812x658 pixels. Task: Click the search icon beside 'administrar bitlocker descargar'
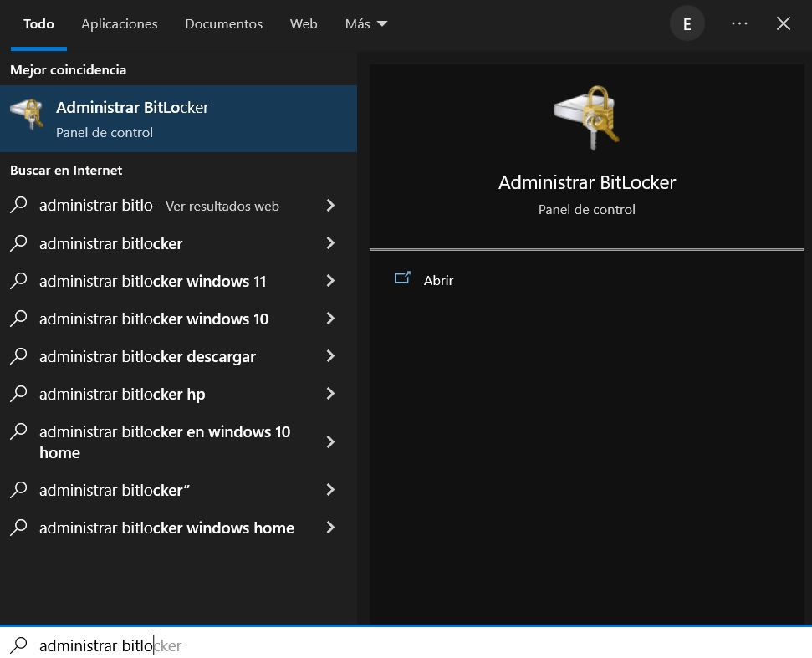18,356
